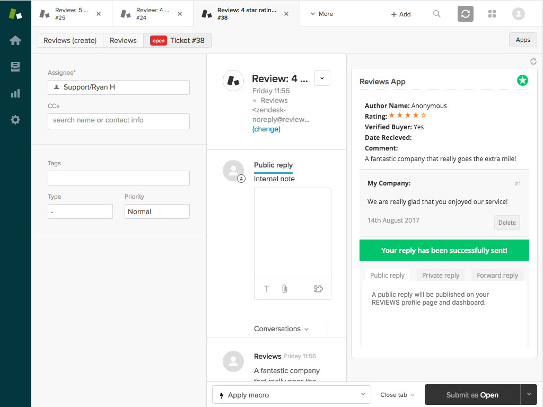Click the (change) link under the Reviews requester
Screen dimensions: 543x407
point(266,129)
